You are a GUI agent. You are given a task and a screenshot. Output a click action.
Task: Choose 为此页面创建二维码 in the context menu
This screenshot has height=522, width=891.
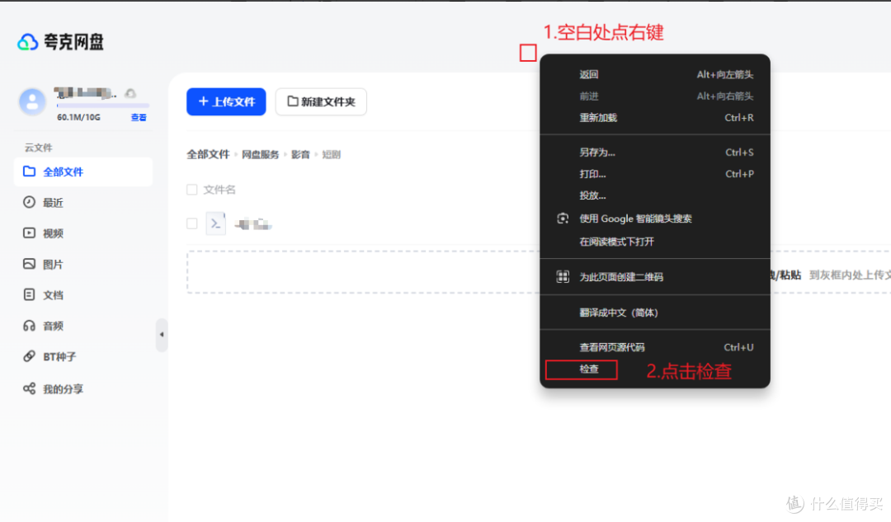tap(654, 276)
